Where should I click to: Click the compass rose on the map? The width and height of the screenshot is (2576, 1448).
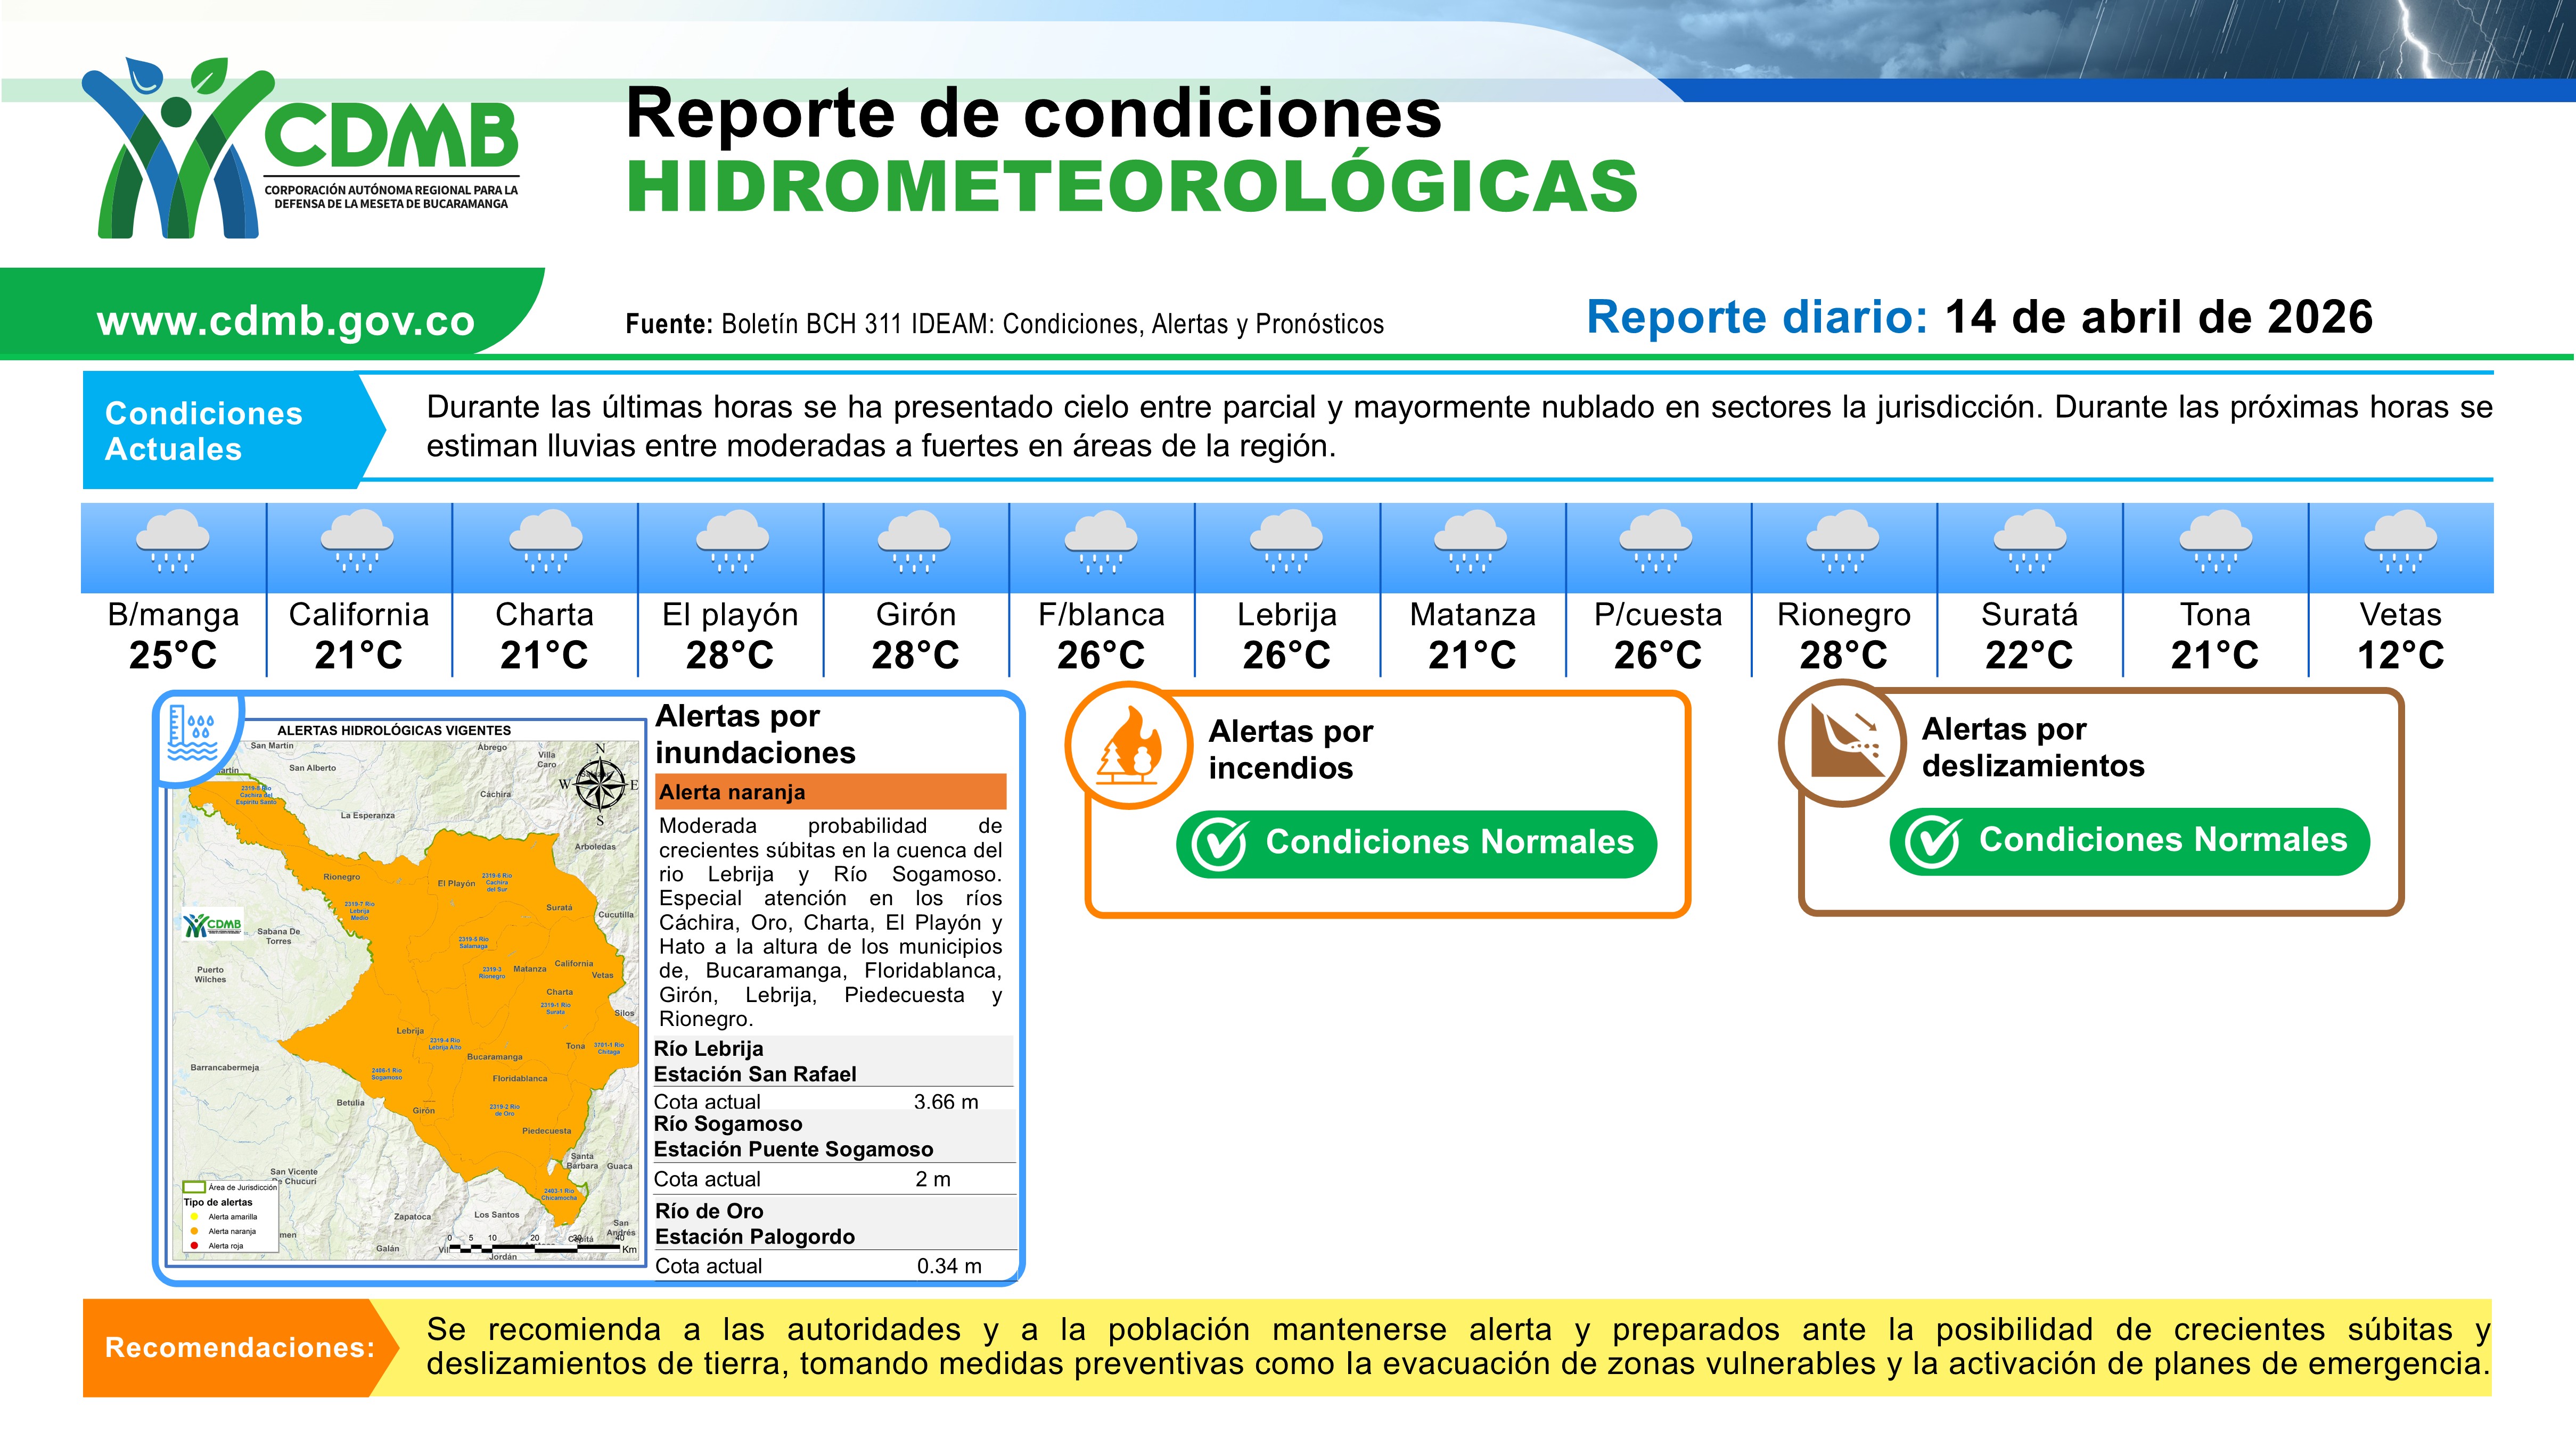[x=600, y=783]
